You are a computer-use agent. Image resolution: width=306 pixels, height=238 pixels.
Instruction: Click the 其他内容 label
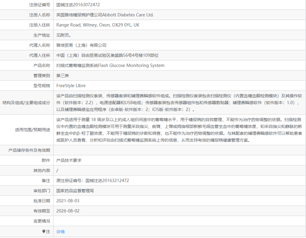(x=42, y=171)
